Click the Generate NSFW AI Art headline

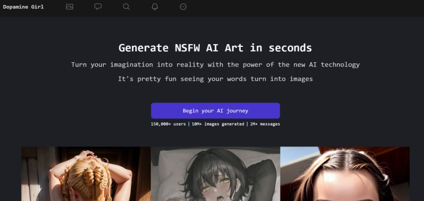pos(215,48)
